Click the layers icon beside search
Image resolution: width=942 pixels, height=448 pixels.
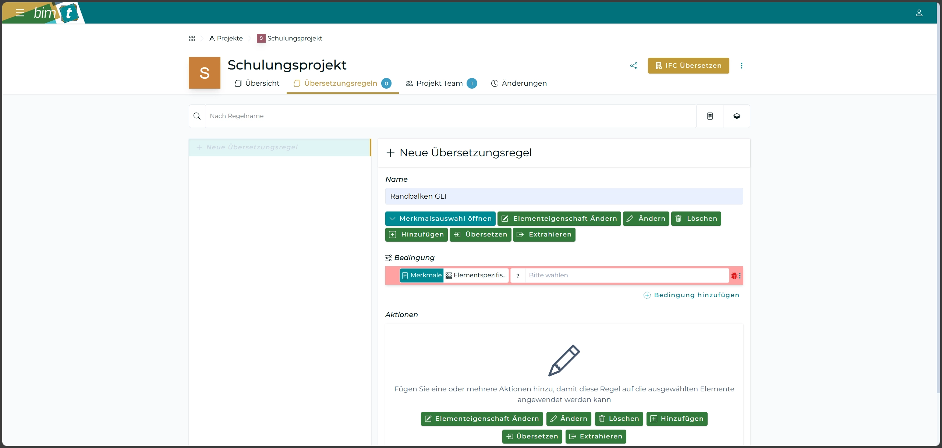click(737, 116)
